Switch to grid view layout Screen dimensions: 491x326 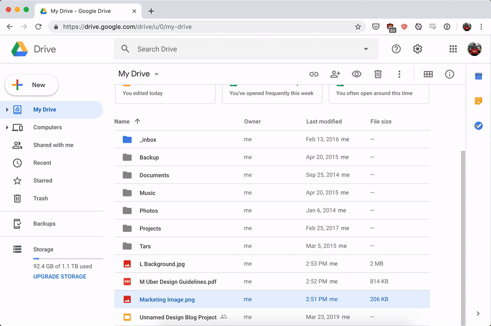[x=428, y=74]
